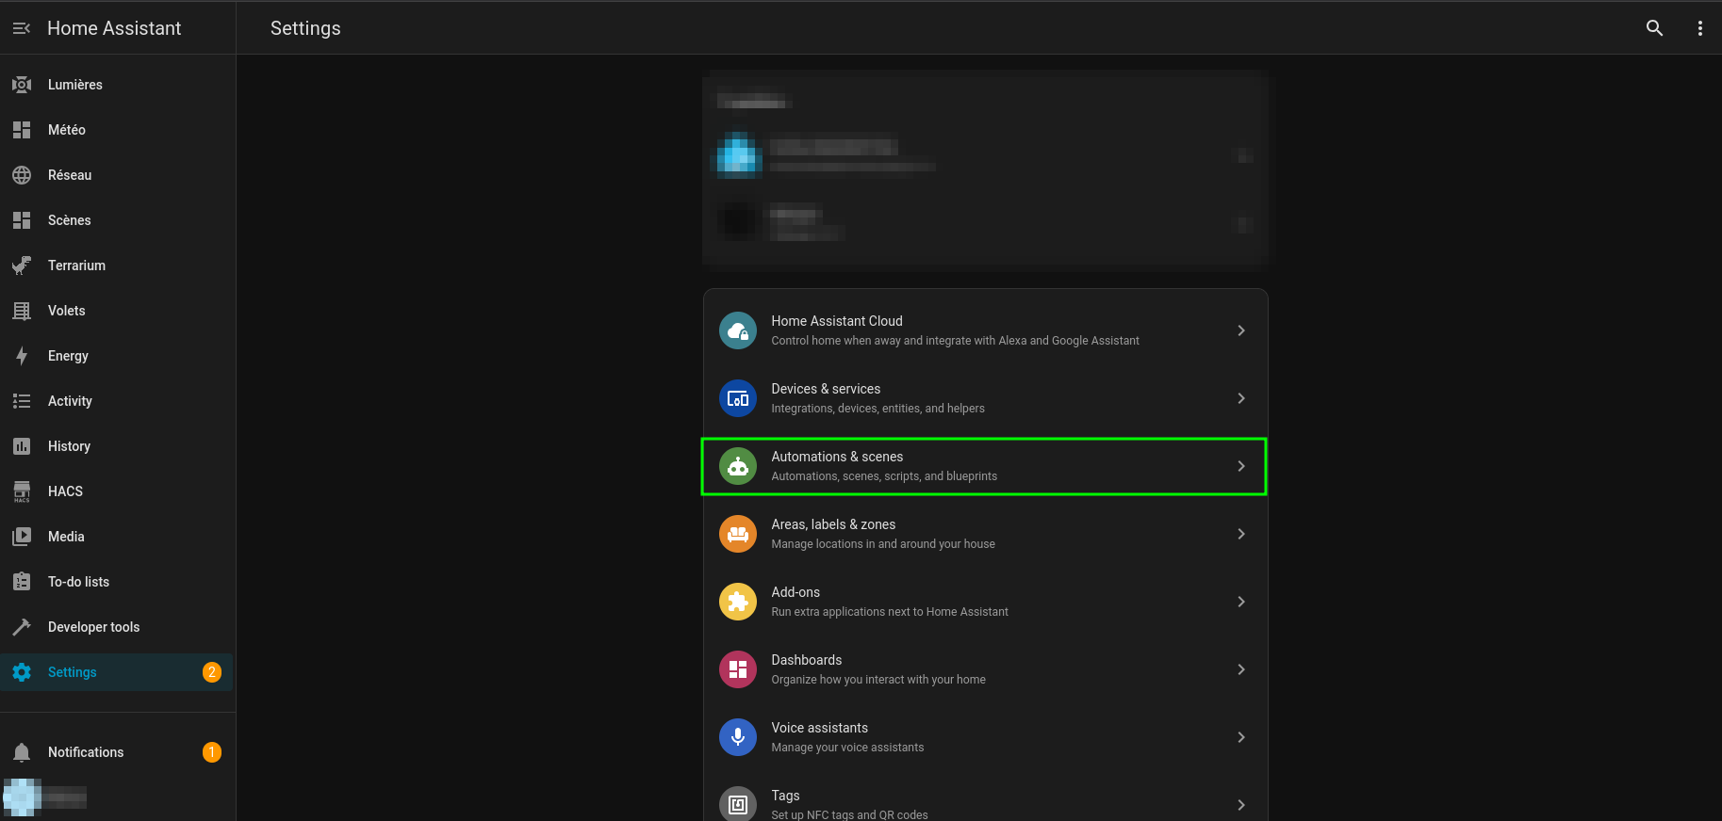This screenshot has width=1722, height=821.
Task: Click the orange Areas, labels & zones icon
Action: coord(737,534)
